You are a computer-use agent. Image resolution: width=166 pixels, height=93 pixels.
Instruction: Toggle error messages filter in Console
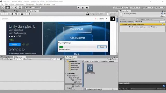[61, 59]
